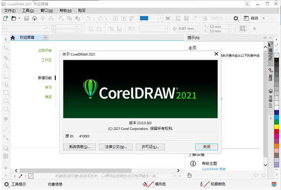This screenshot has width=281, height=190.
Task: Select the Pick tool in toolbox
Action: (6, 39)
